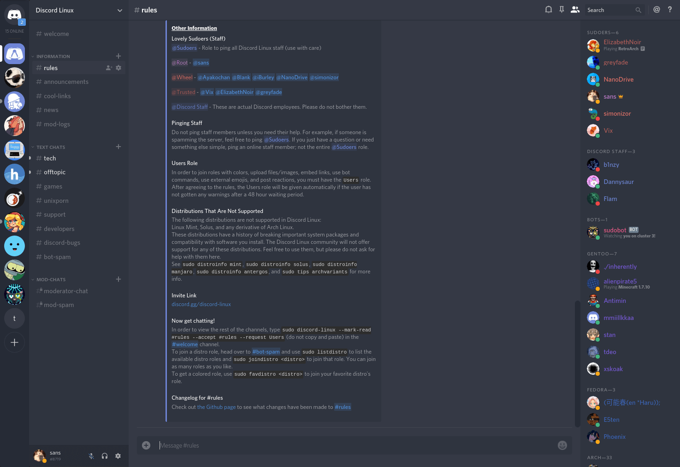Deafen audio with the headphones icon
This screenshot has height=467, width=680.
[105, 456]
